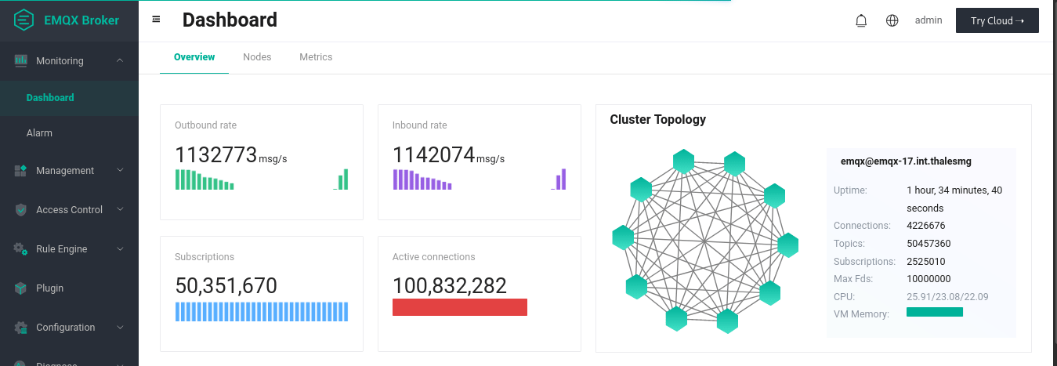
Task: Expand the Rule Engine submenu arrow
Action: (120, 249)
